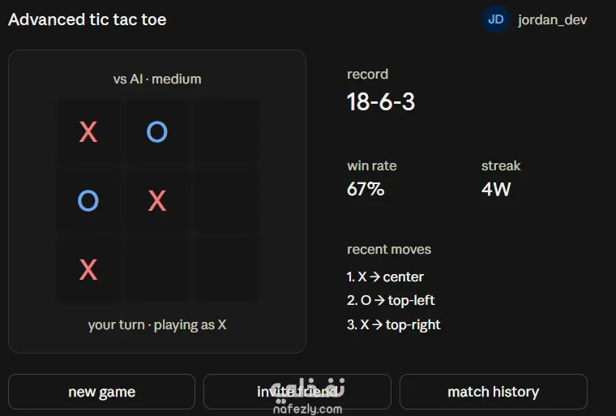The image size is (616, 416).
Task: Click the red X in the top-left cell
Action: point(88,131)
